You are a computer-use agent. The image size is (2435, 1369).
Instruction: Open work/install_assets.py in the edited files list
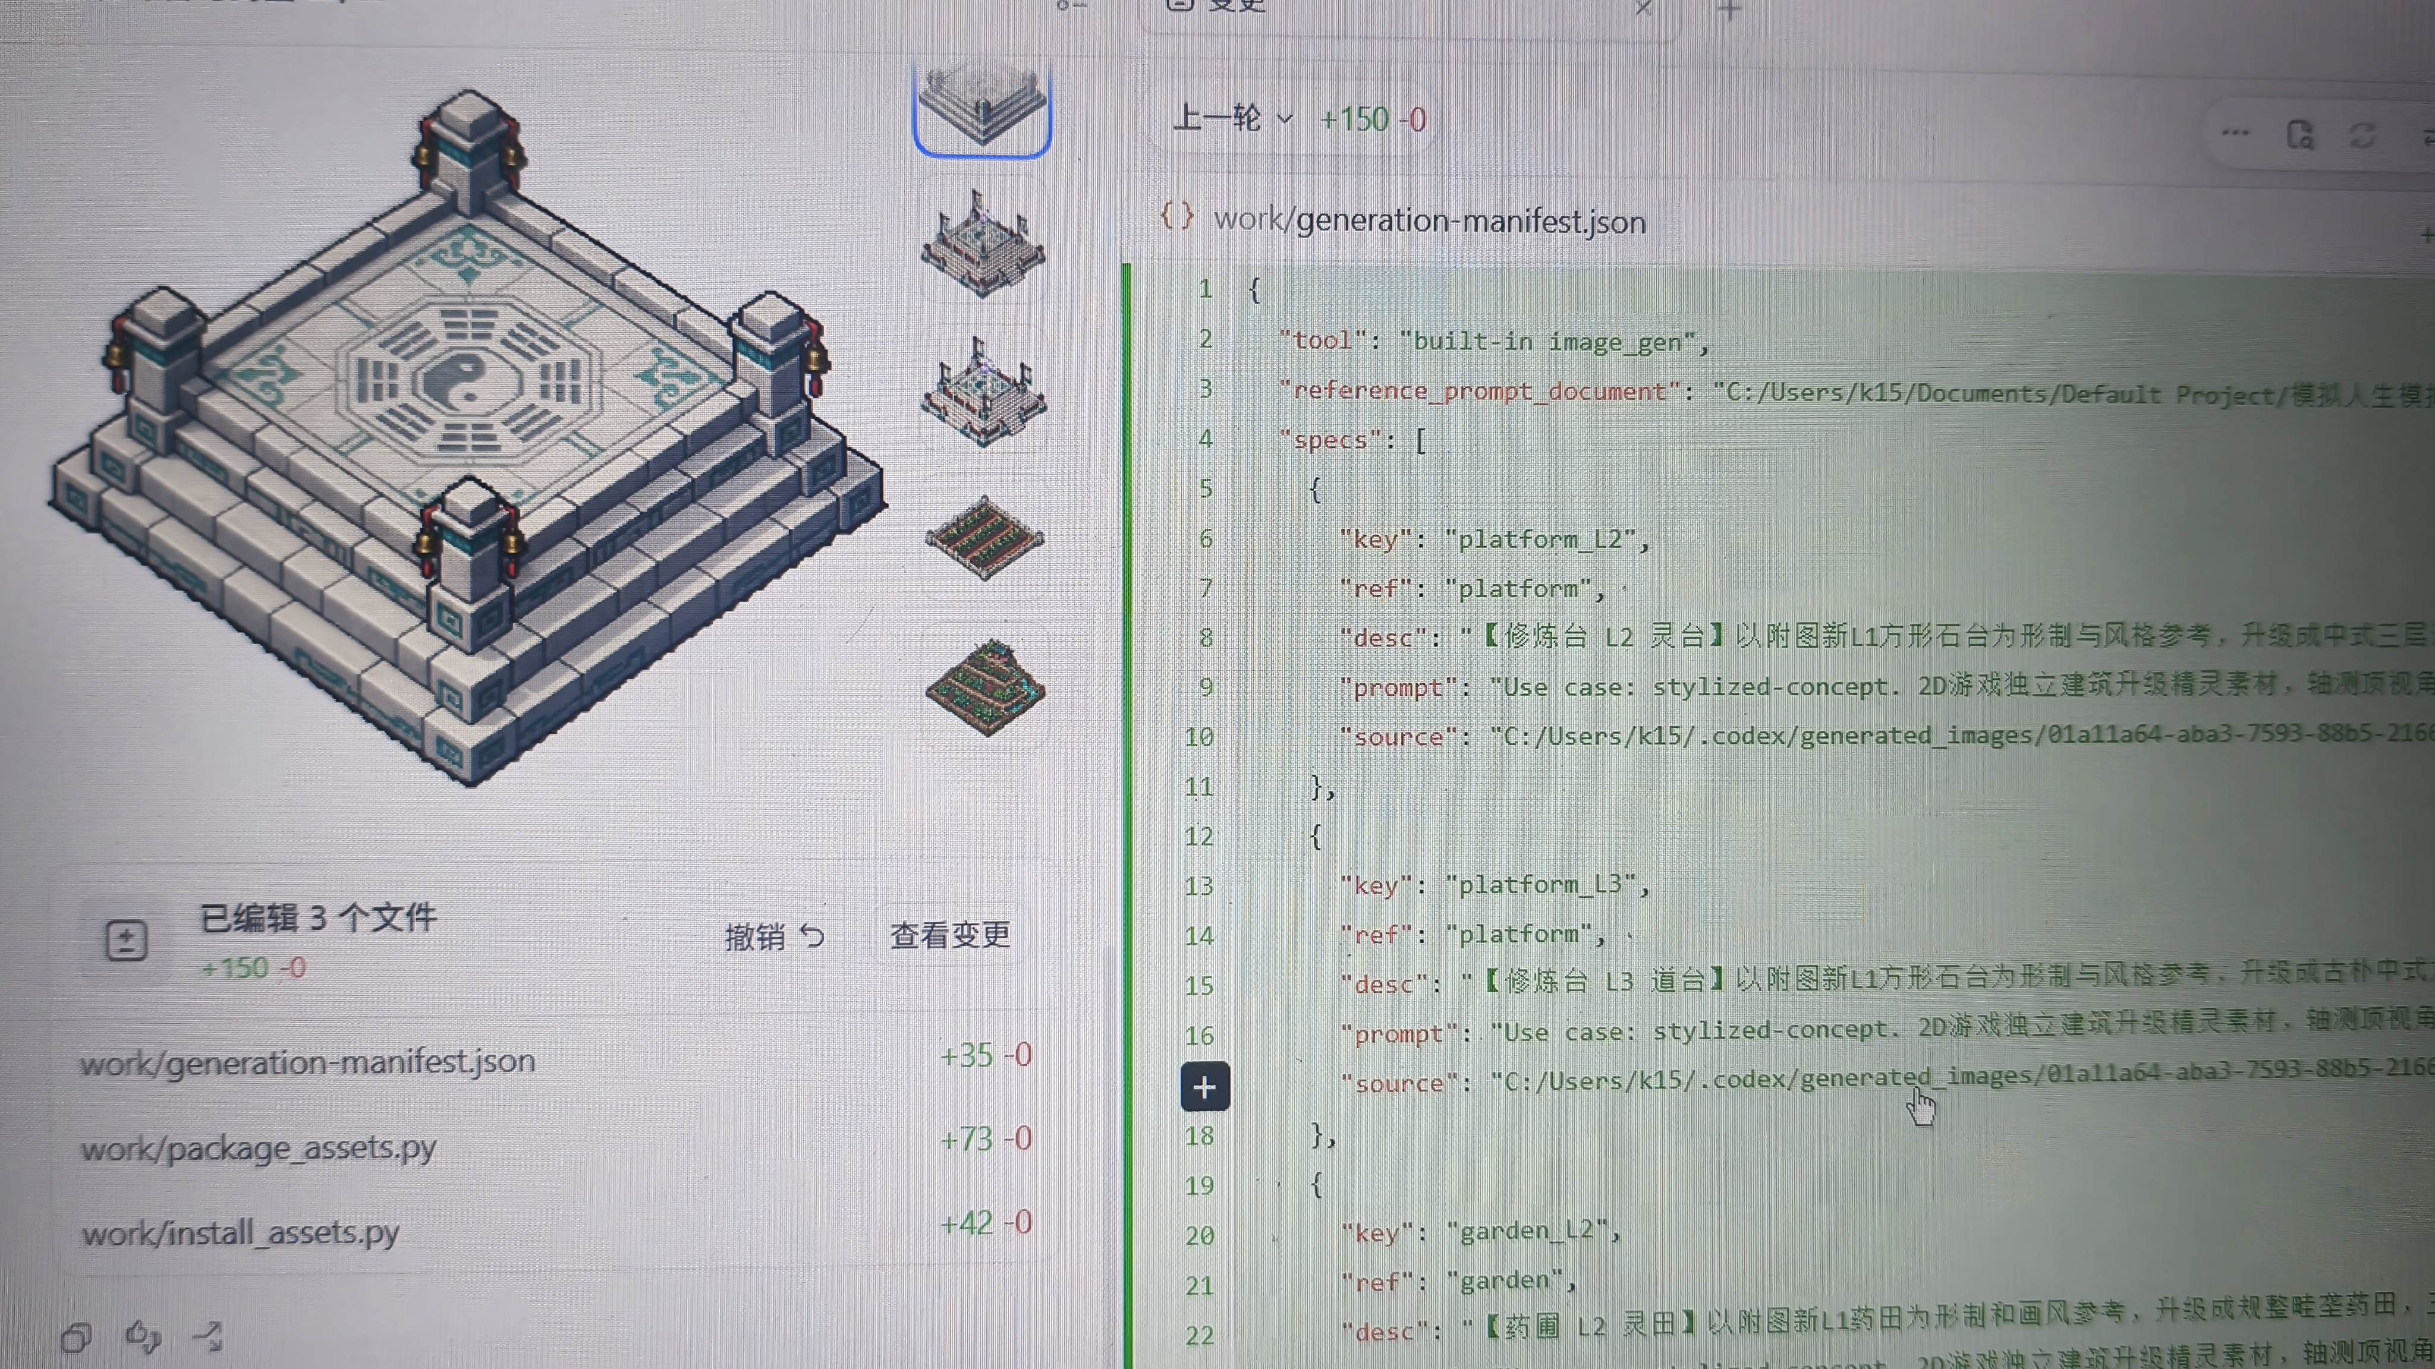pos(240,1233)
